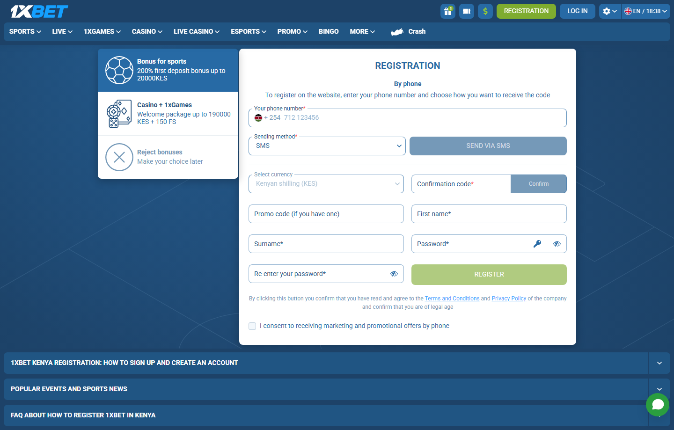The height and width of the screenshot is (430, 674).
Task: Expand the 1xBet Kenya Registration section
Action: pyautogui.click(x=659, y=363)
